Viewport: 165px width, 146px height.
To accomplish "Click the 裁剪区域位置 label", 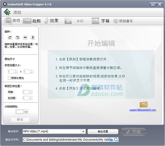I will [x=13, y=86].
